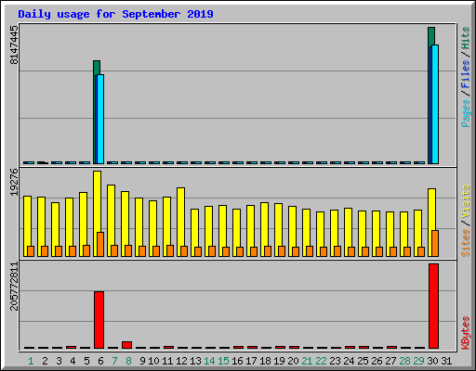This screenshot has height=371, width=476.
Task: Click the 'Hits' legend label
Action: pos(466,38)
